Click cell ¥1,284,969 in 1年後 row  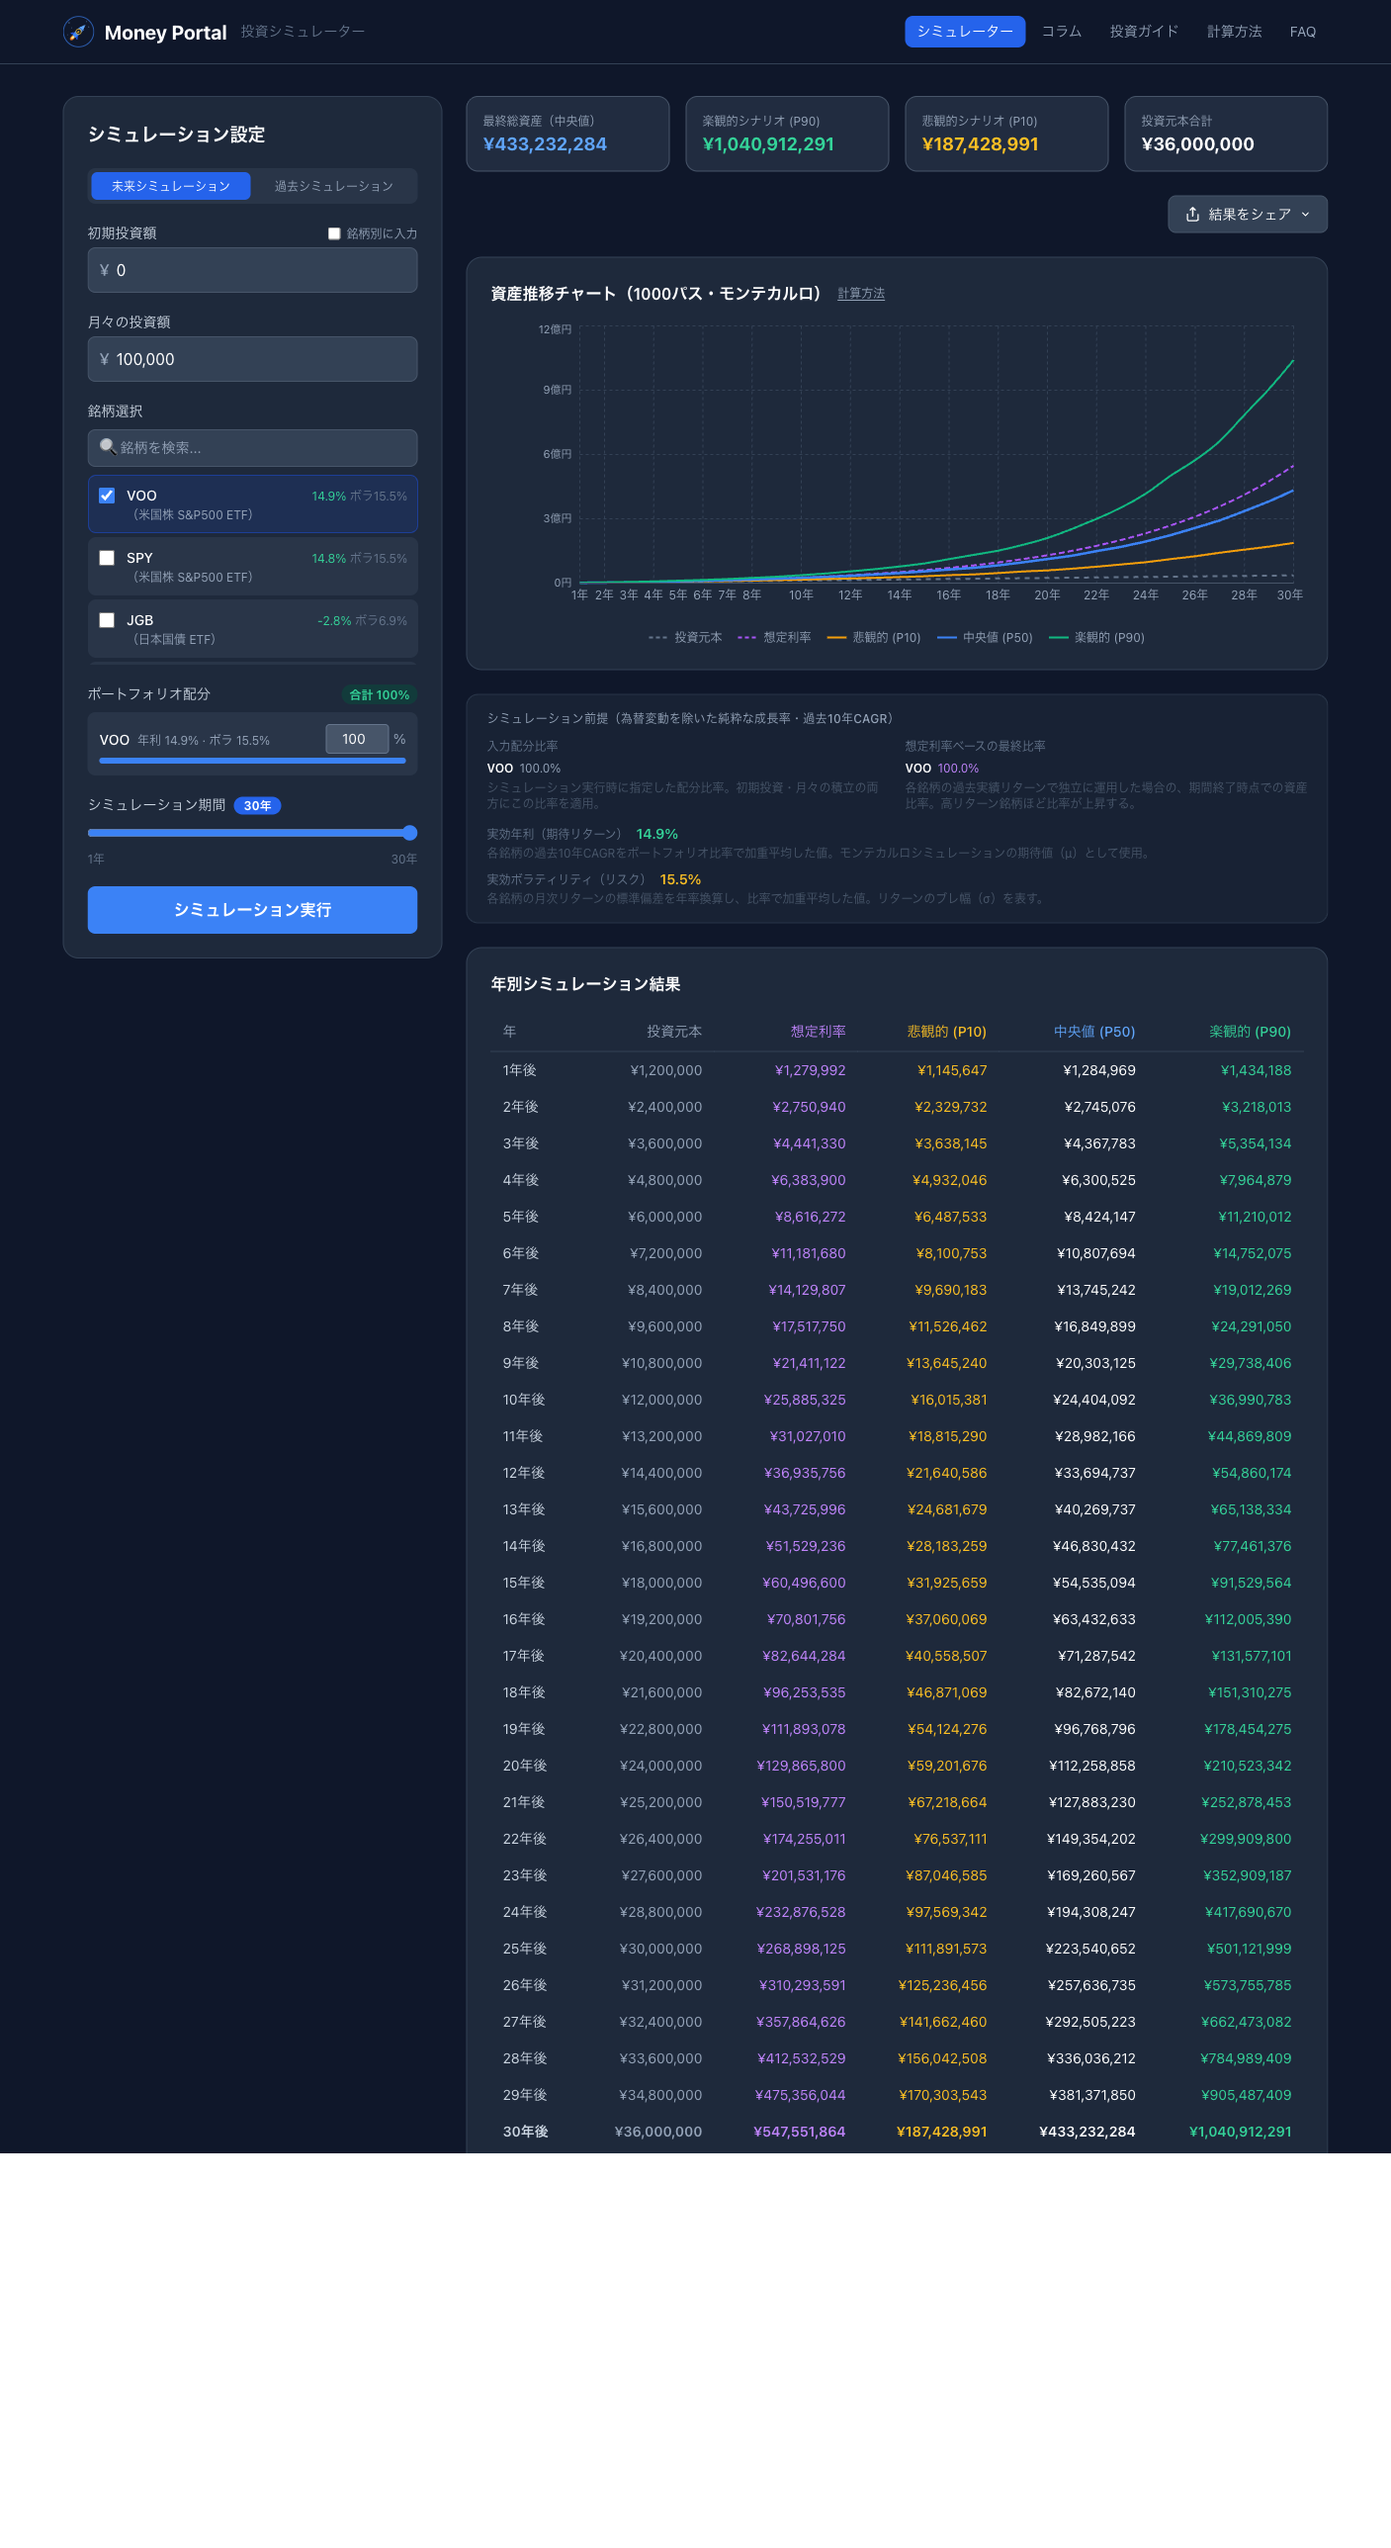coord(1098,1070)
